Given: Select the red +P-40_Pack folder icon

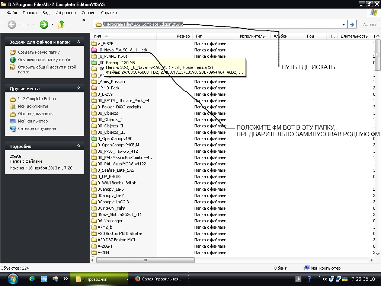Looking at the screenshot, I should pos(94,88).
